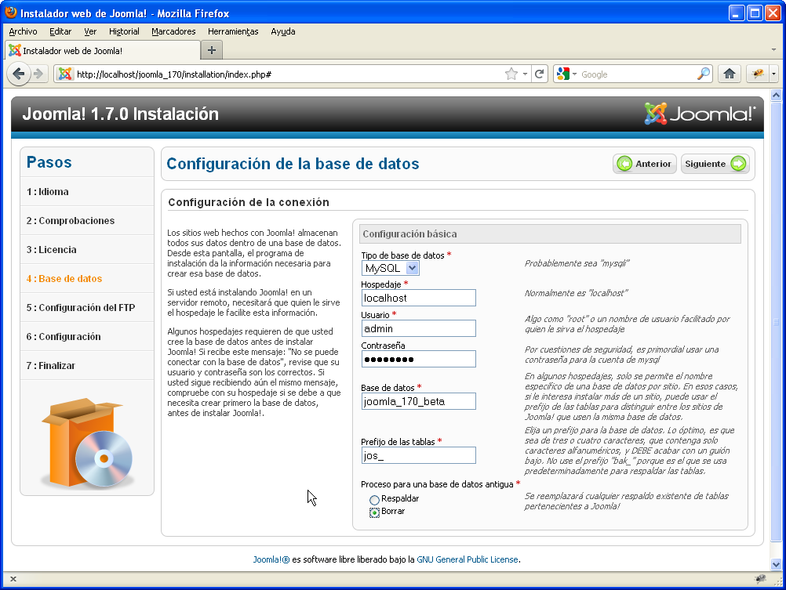Click the Pasos heading

(49, 162)
